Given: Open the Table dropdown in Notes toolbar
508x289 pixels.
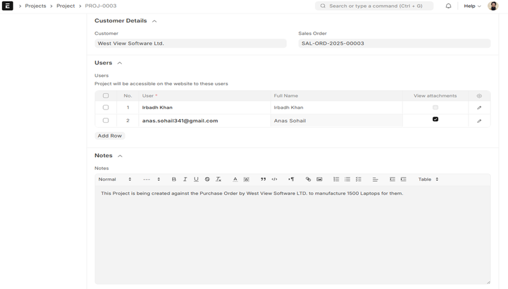Looking at the screenshot, I should pyautogui.click(x=428, y=180).
